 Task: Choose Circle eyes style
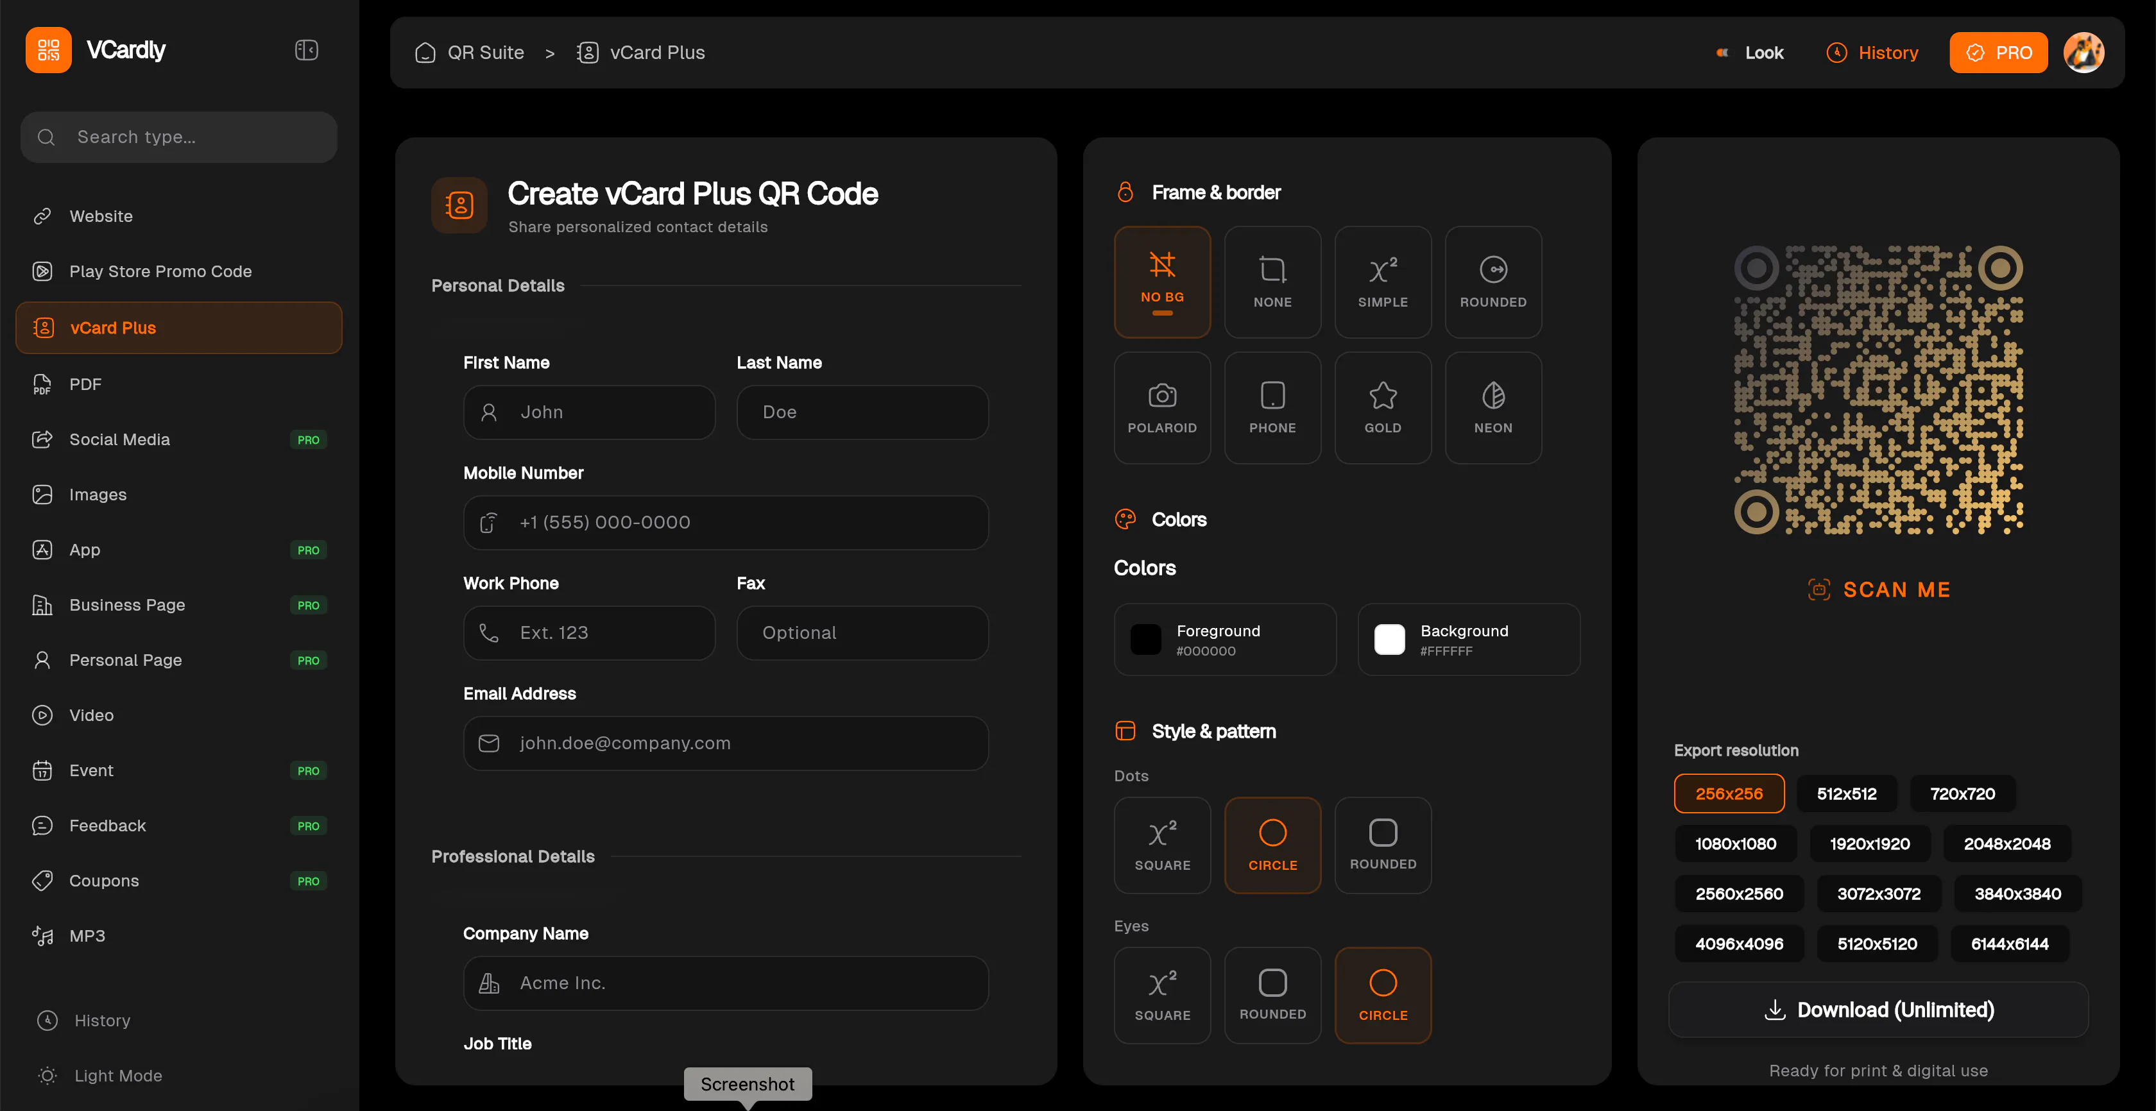[x=1383, y=996]
